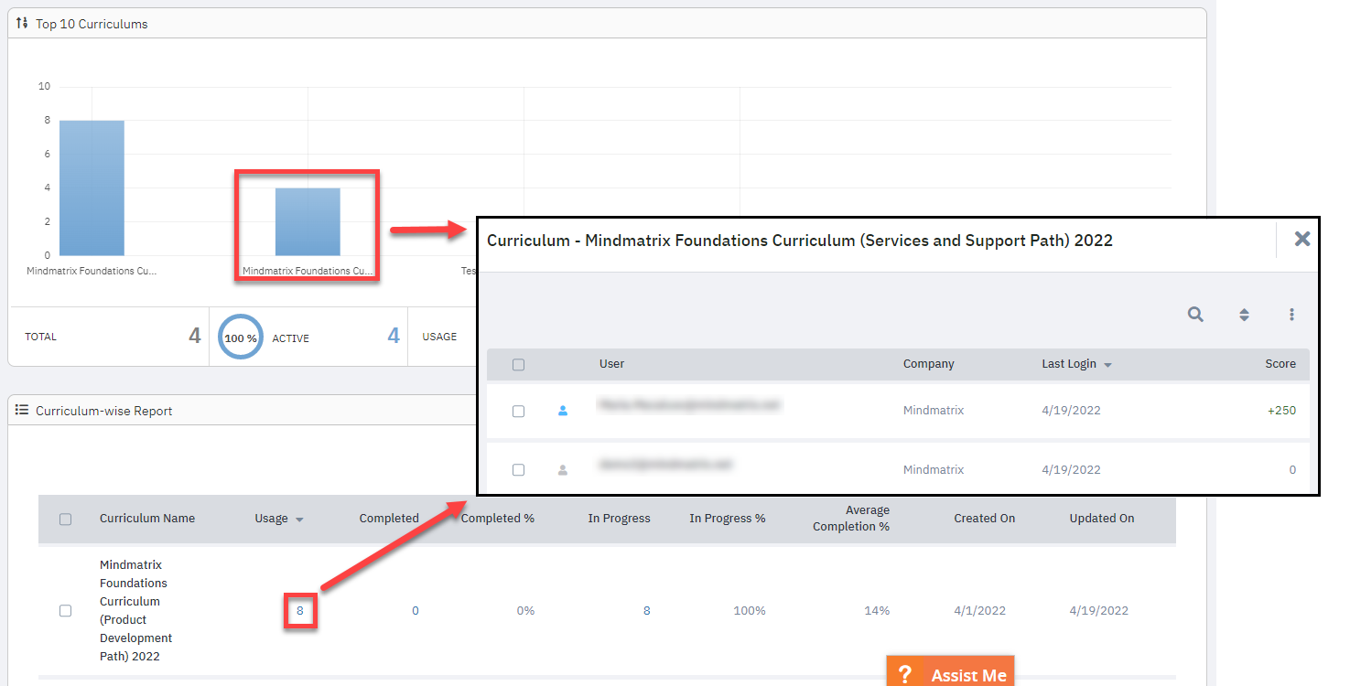The width and height of the screenshot is (1350, 686).
Task: Tick the checkbox for the score 0 user
Action: [519, 470]
